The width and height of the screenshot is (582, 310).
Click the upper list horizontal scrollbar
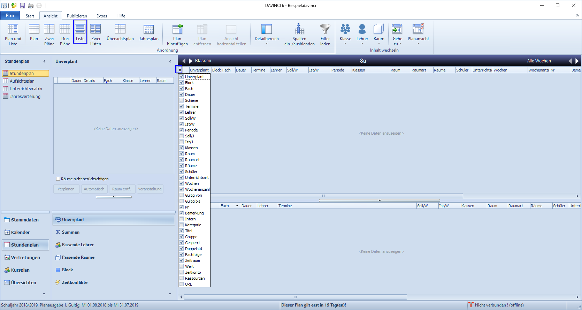pyautogui.click(x=323, y=196)
